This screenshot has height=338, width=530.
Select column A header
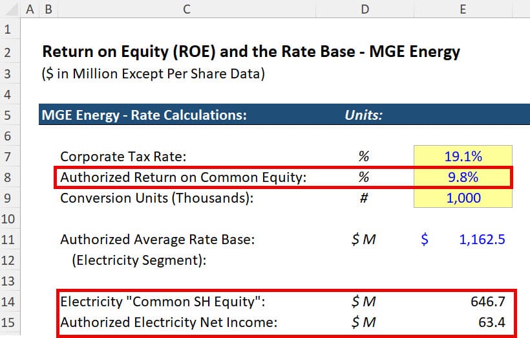(30, 9)
